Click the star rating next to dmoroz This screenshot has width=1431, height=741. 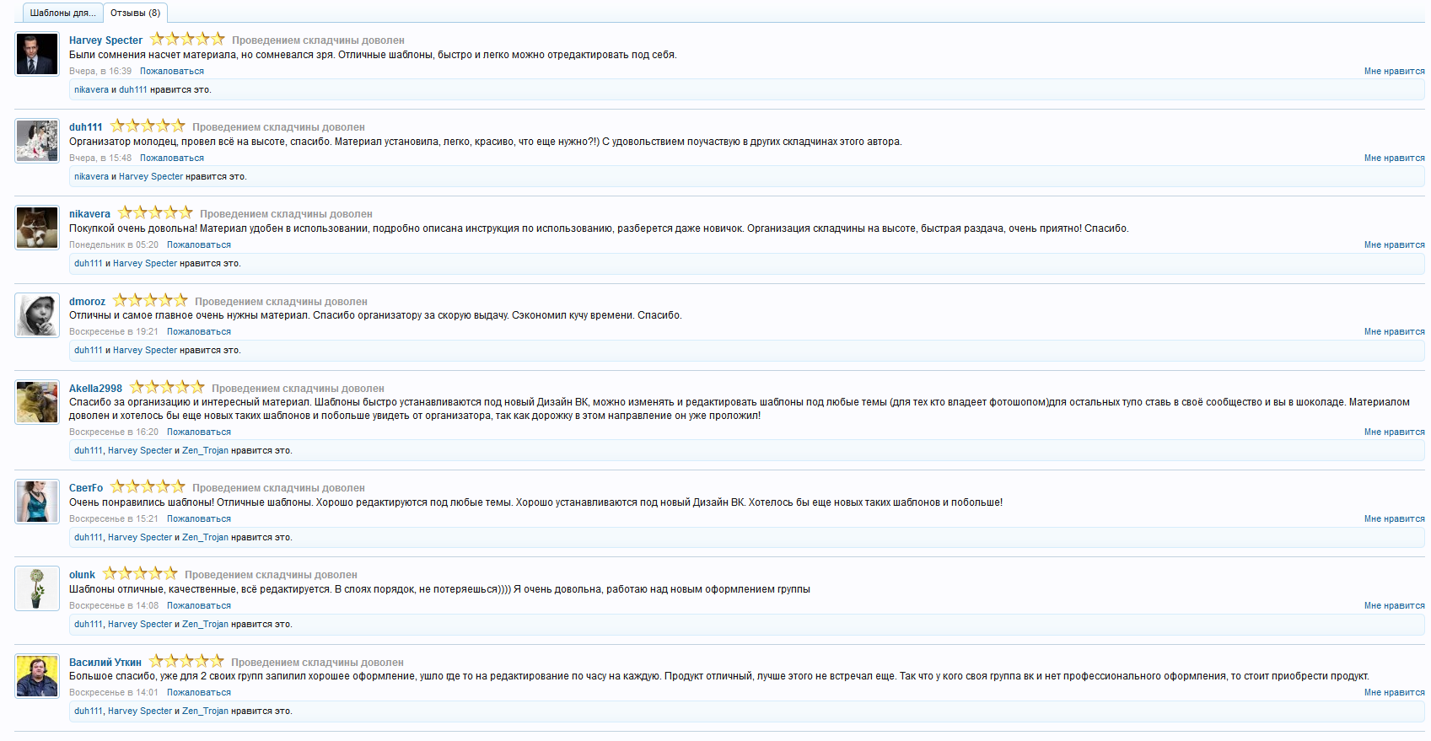point(150,301)
